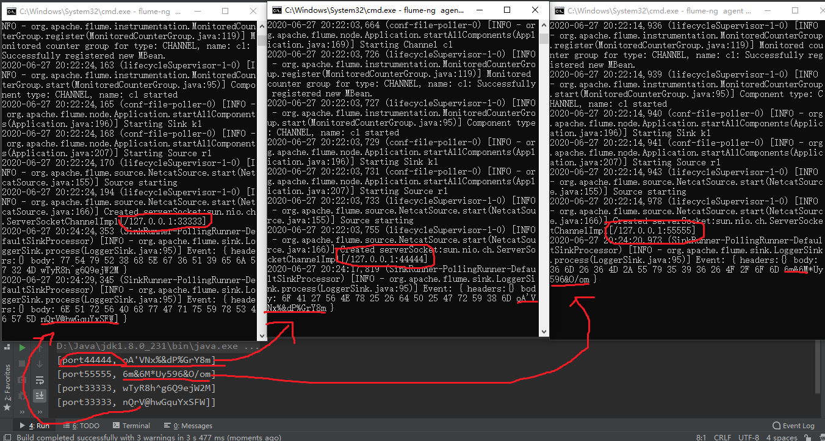
Task: Click the nQrV@hwGquYxSFW output line
Action: [137, 402]
